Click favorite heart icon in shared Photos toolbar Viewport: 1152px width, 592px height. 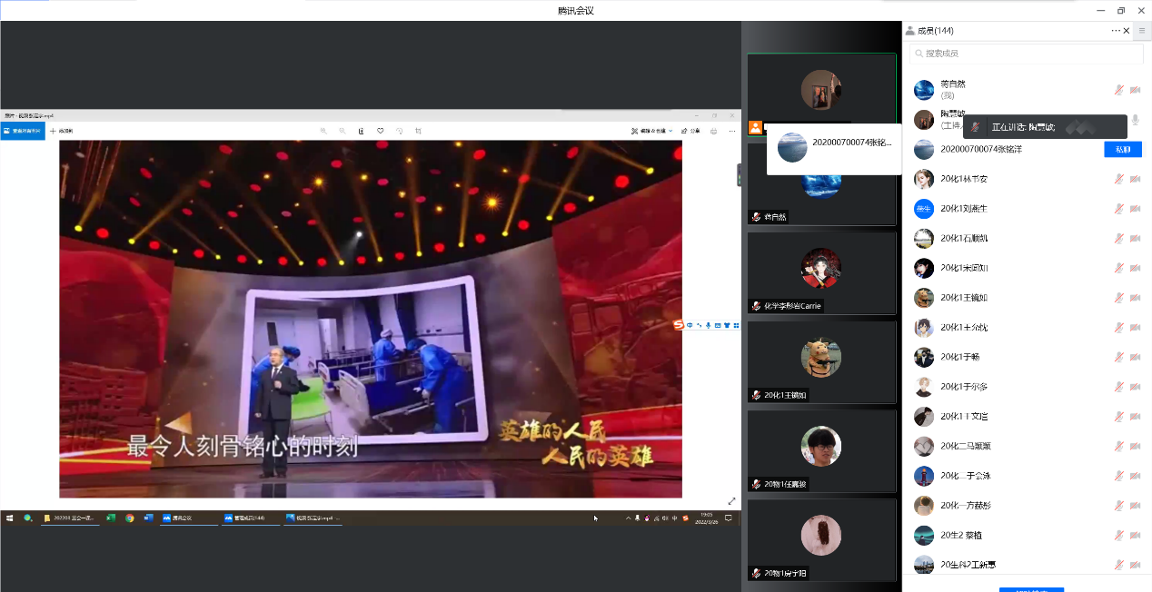click(x=381, y=131)
